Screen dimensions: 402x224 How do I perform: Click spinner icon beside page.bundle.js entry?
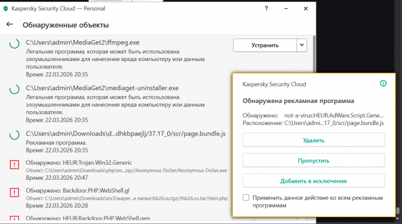click(15, 134)
